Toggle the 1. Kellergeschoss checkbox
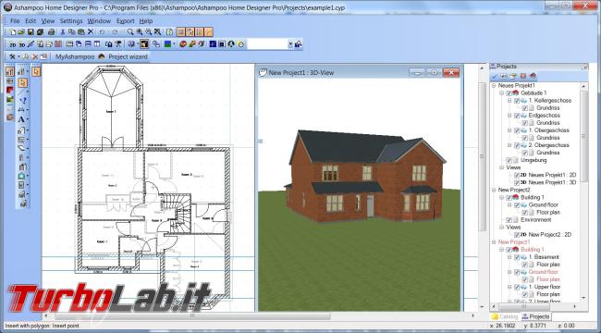The image size is (601, 333). 517,101
